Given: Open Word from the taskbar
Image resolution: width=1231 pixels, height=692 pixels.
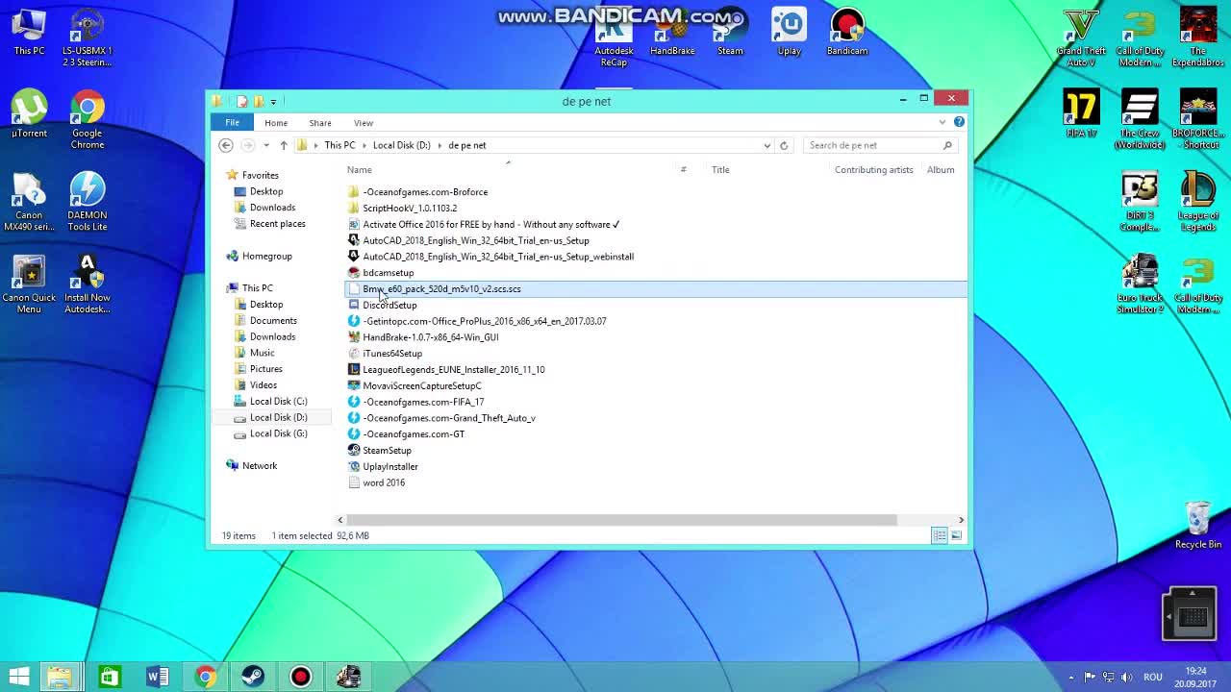Looking at the screenshot, I should (x=158, y=677).
